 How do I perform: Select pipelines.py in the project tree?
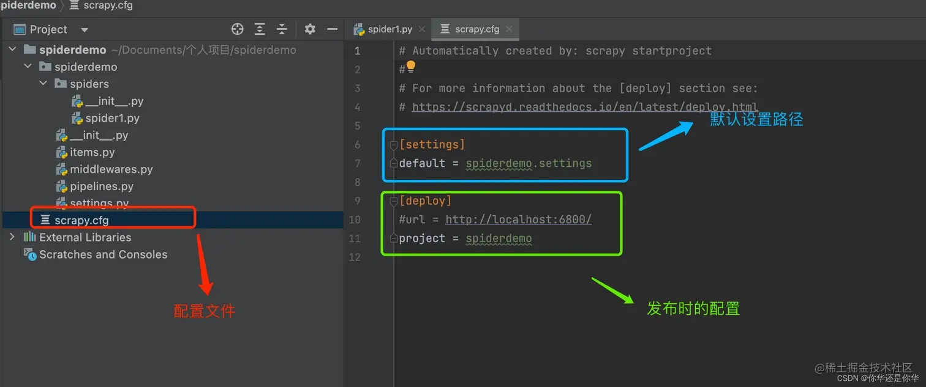coord(102,186)
